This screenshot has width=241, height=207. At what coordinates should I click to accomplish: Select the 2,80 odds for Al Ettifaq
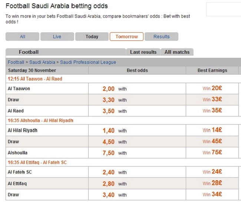coord(109,184)
